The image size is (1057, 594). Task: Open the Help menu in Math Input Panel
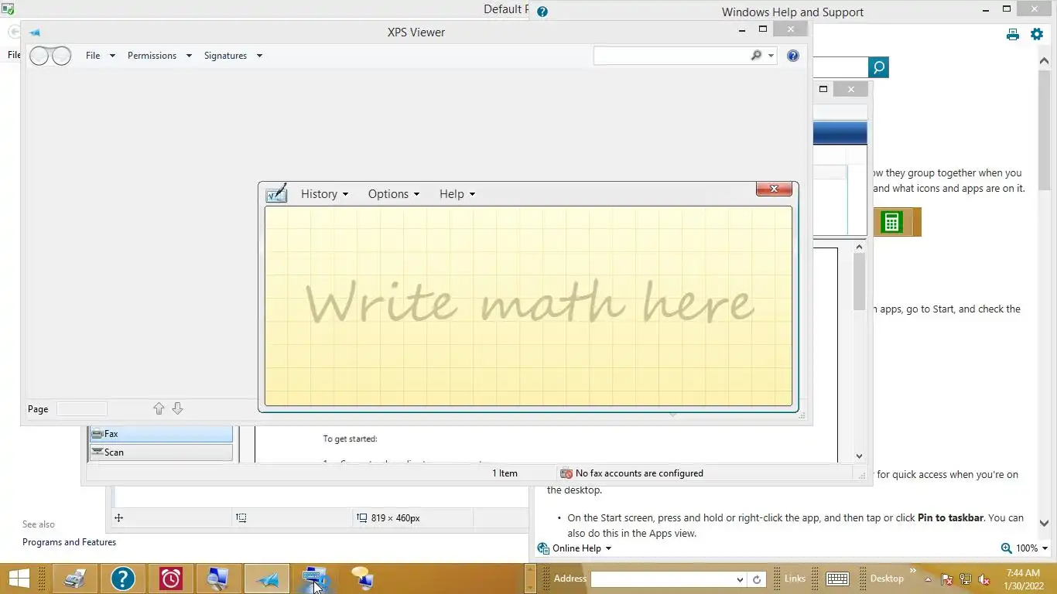(x=457, y=194)
